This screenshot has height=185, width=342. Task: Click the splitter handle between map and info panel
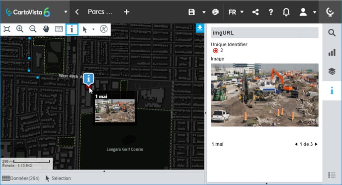coord(205,113)
